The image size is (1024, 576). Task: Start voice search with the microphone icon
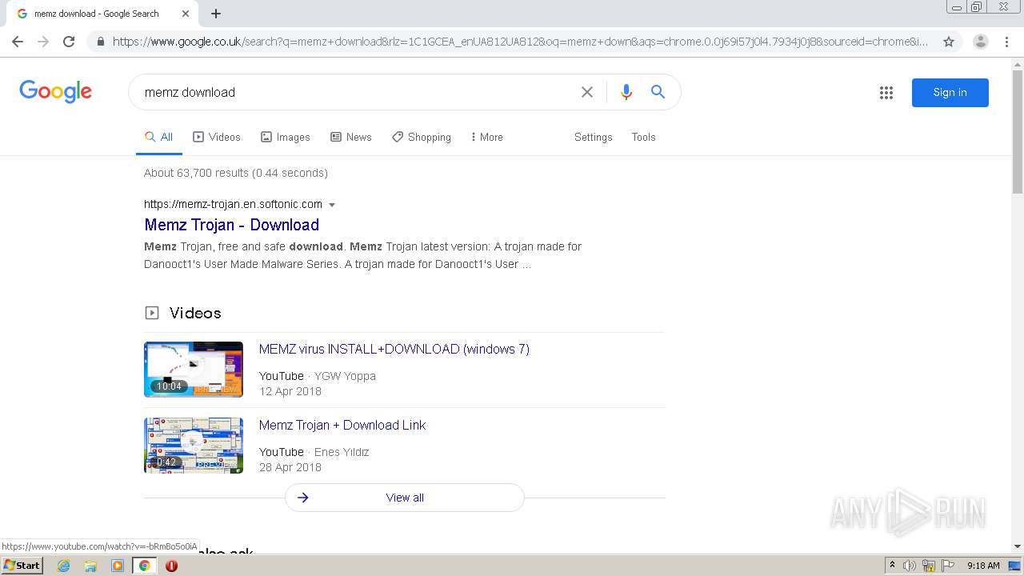(x=626, y=92)
